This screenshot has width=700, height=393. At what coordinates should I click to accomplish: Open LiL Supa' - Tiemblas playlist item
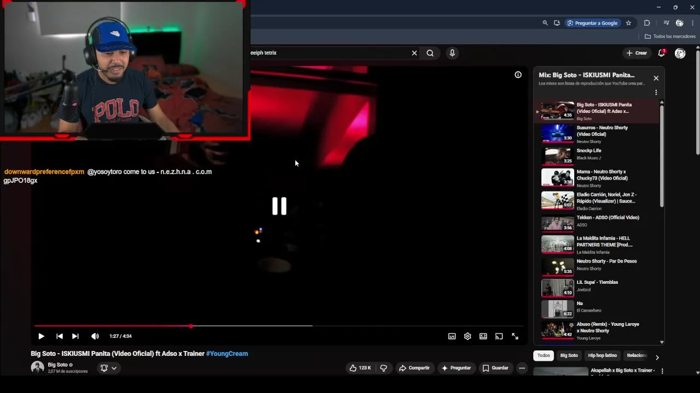pyautogui.click(x=597, y=287)
